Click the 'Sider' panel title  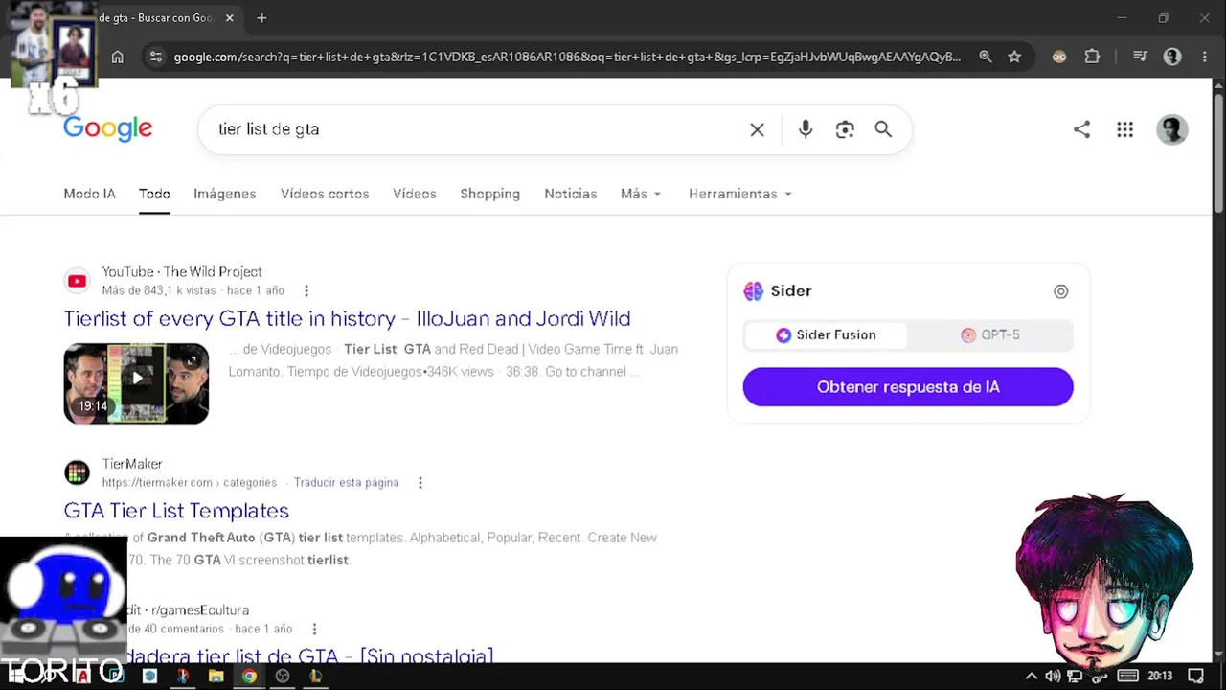tap(791, 290)
